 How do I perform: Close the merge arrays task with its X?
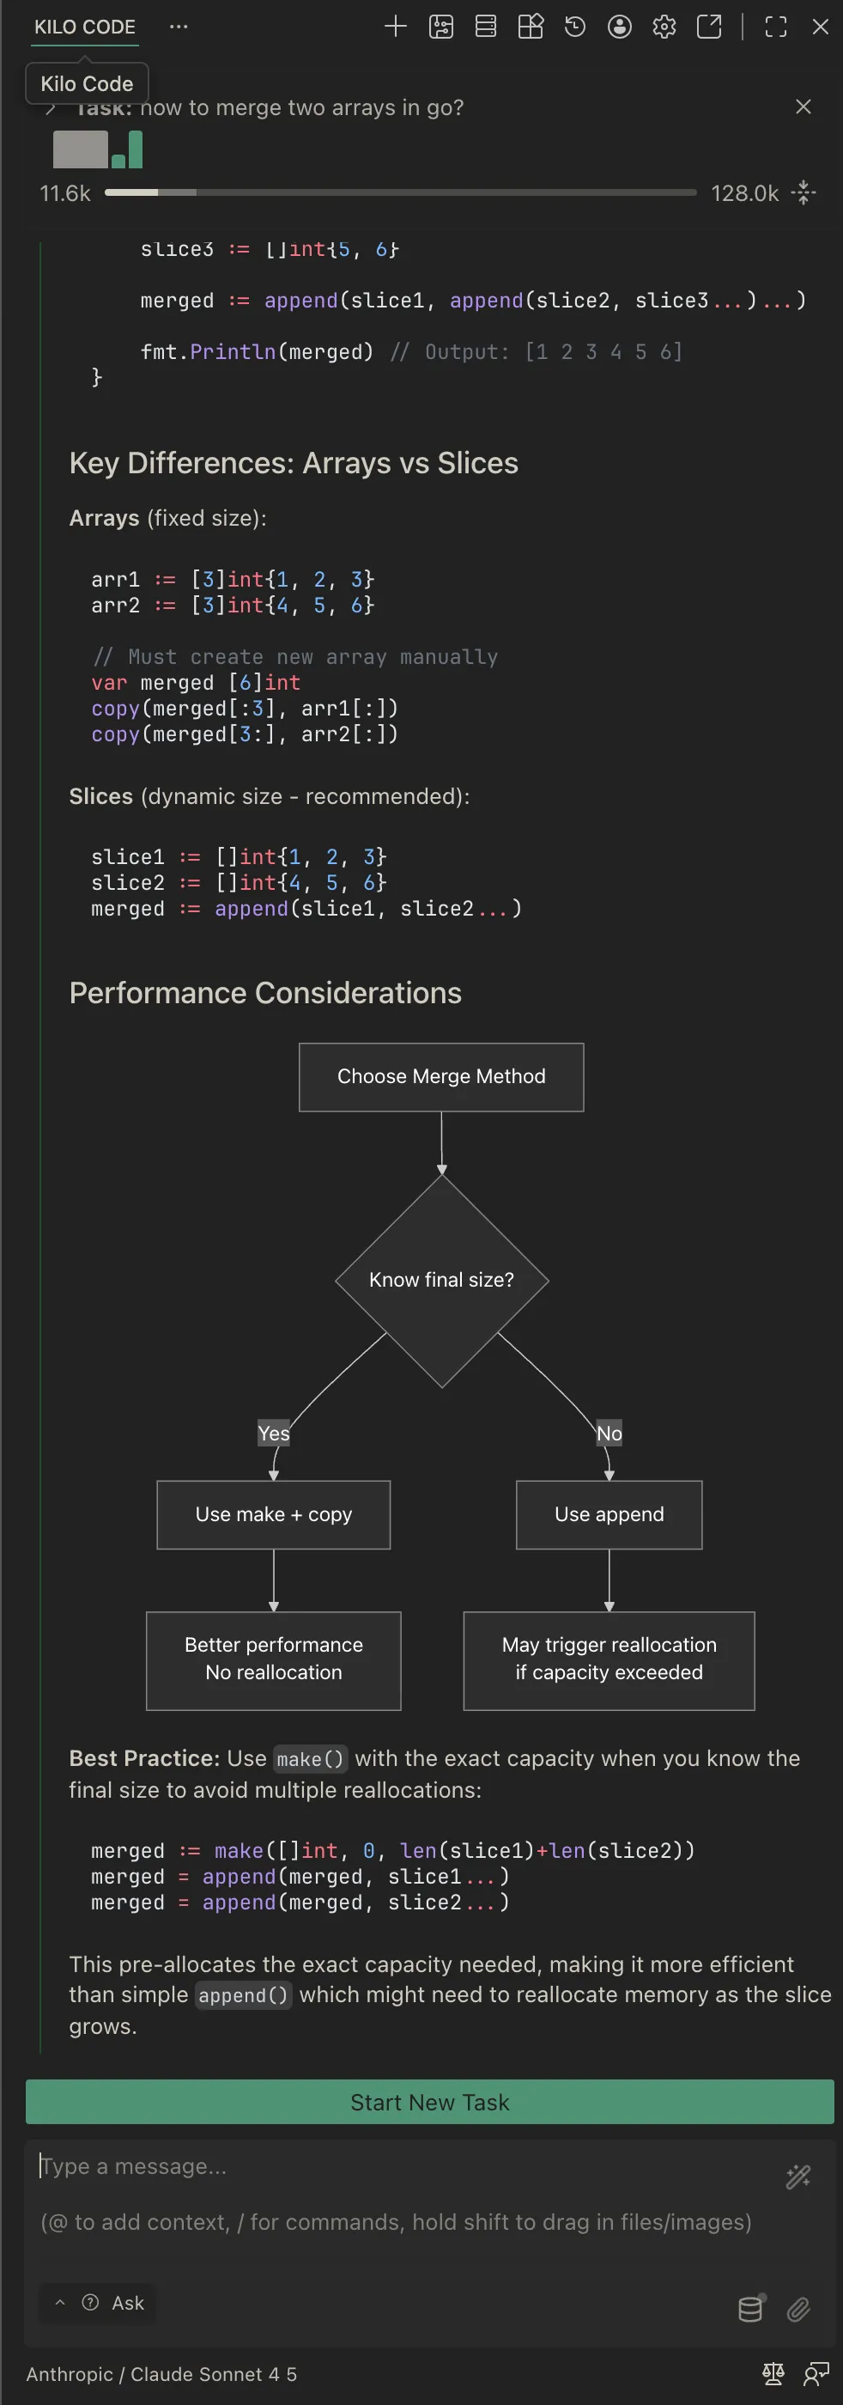coord(804,107)
